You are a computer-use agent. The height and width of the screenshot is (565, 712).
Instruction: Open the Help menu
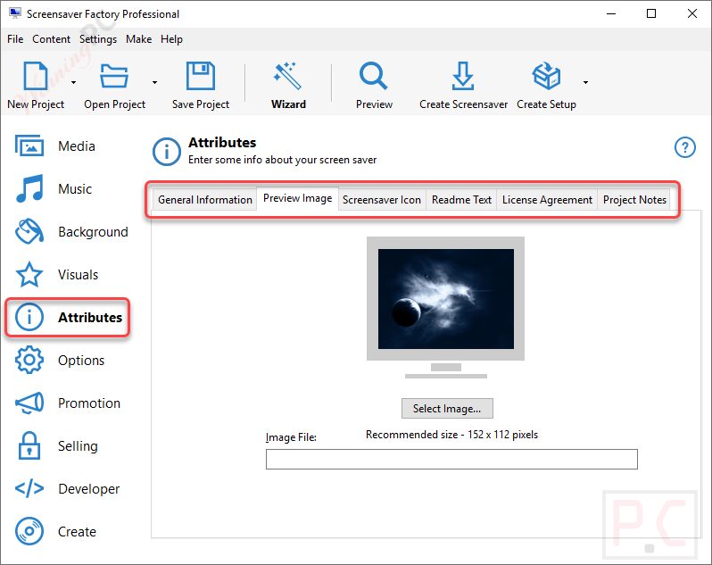pos(171,39)
